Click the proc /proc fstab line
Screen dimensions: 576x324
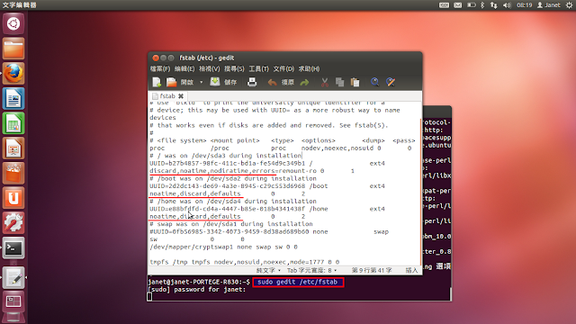tap(280, 148)
